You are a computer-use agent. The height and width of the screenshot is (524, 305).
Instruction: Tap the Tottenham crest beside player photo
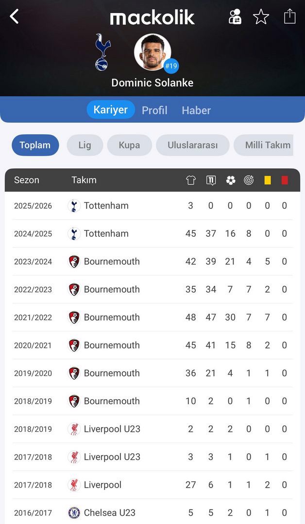[102, 52]
